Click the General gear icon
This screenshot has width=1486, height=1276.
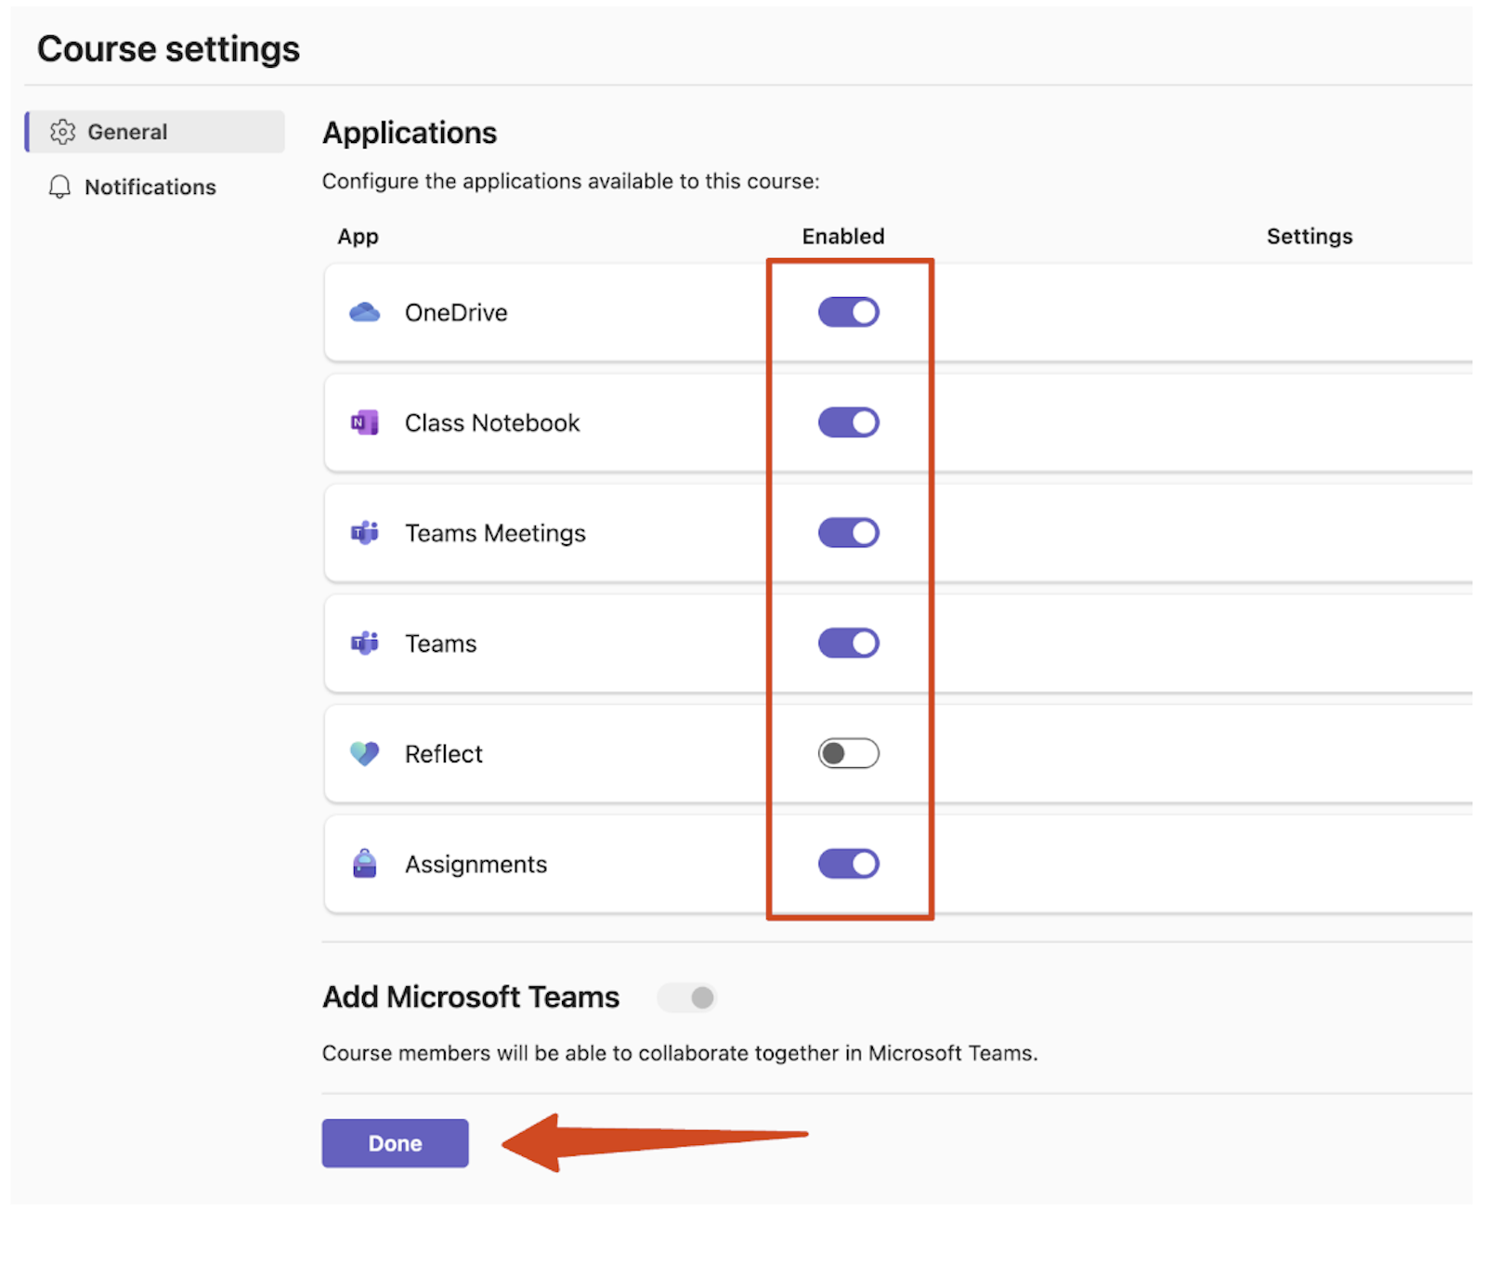[62, 132]
